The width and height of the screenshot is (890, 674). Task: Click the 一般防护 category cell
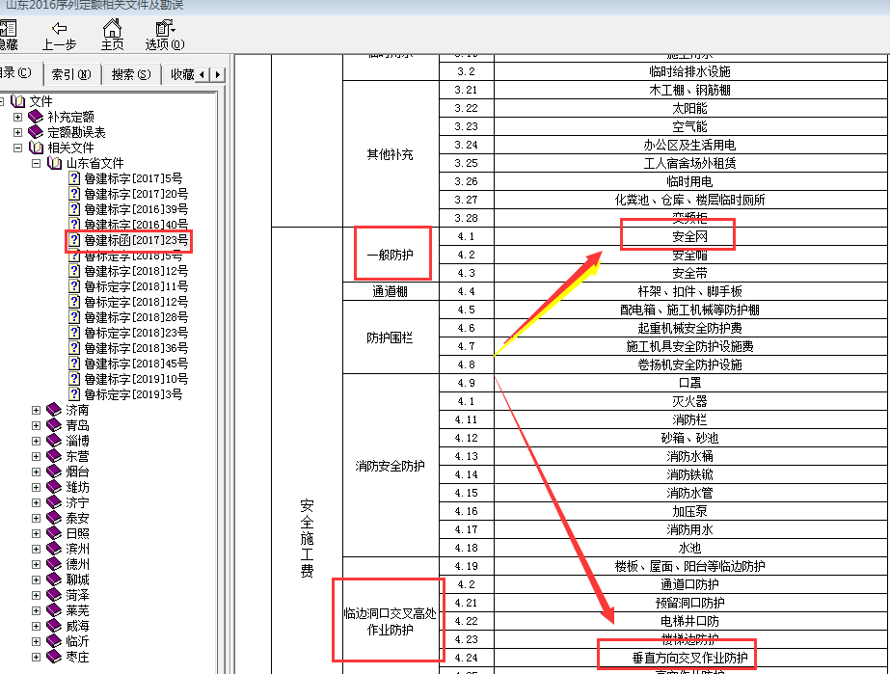(390, 255)
